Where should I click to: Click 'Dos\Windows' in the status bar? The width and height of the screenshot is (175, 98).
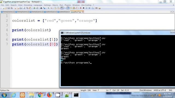pos(145,90)
